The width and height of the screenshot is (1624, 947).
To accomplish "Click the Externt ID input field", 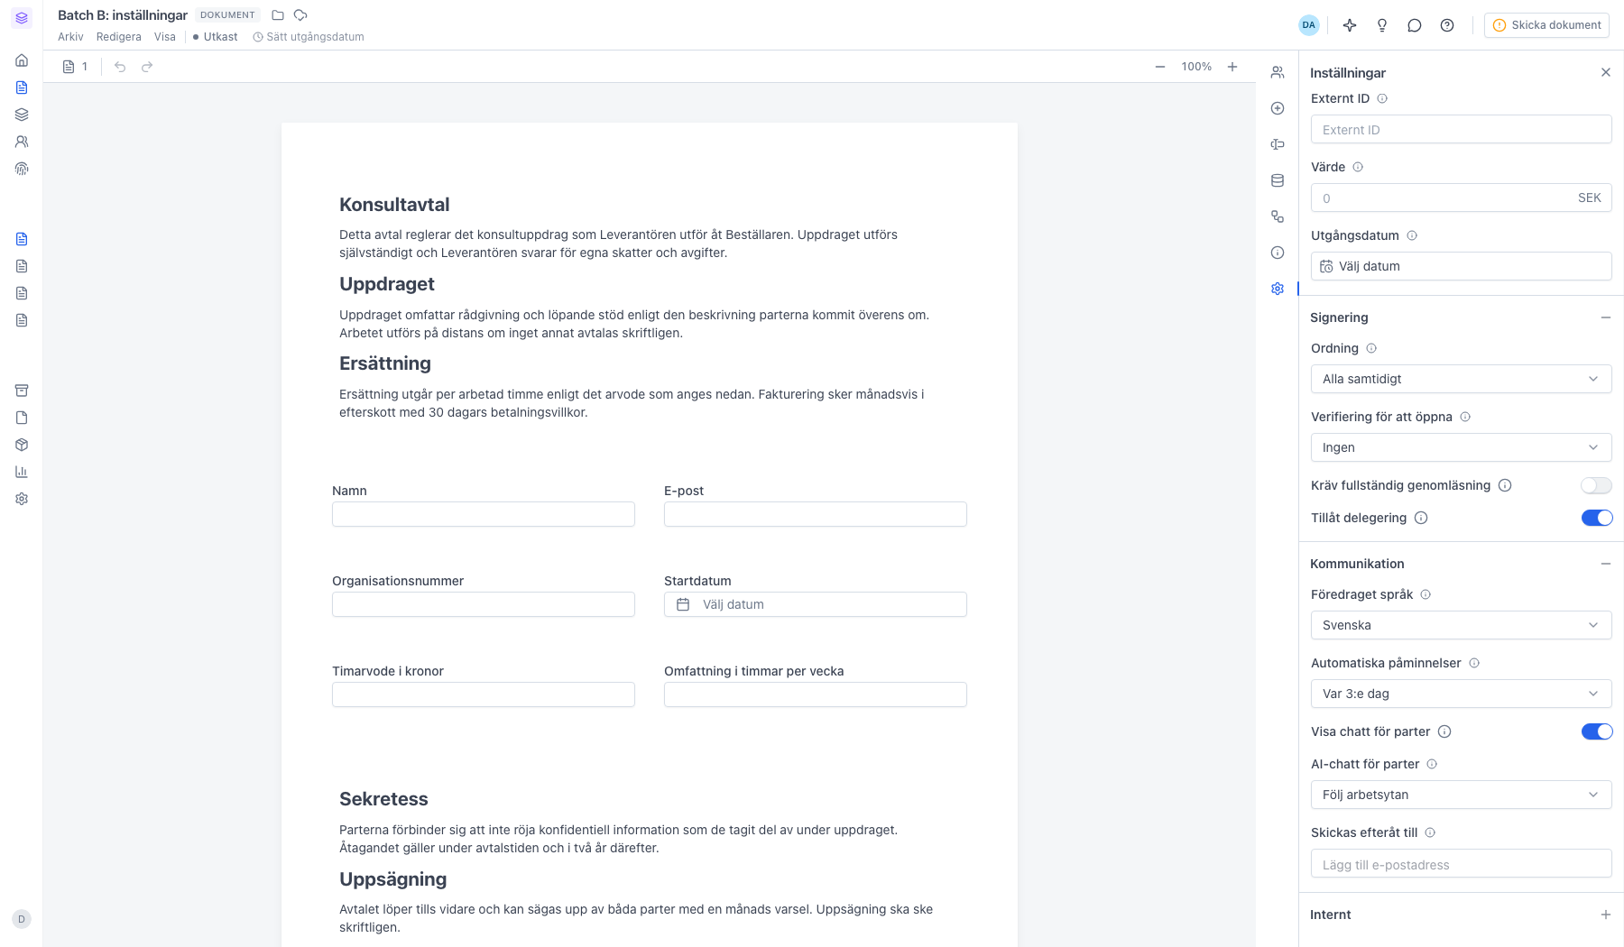I will [1461, 129].
